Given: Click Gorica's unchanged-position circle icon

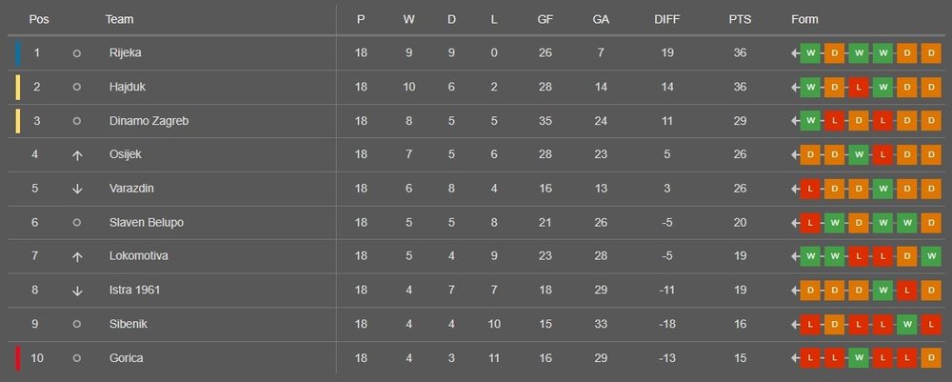Looking at the screenshot, I should point(77,358).
